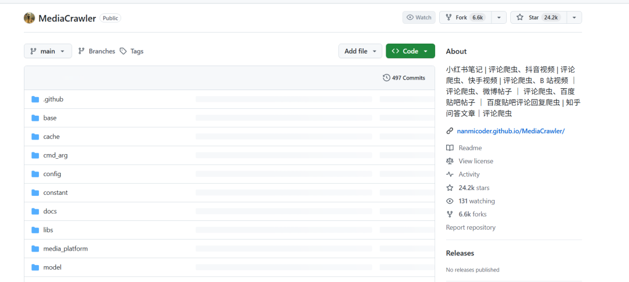Open the cmd_arg folder
The height and width of the screenshot is (282, 629).
tap(55, 155)
